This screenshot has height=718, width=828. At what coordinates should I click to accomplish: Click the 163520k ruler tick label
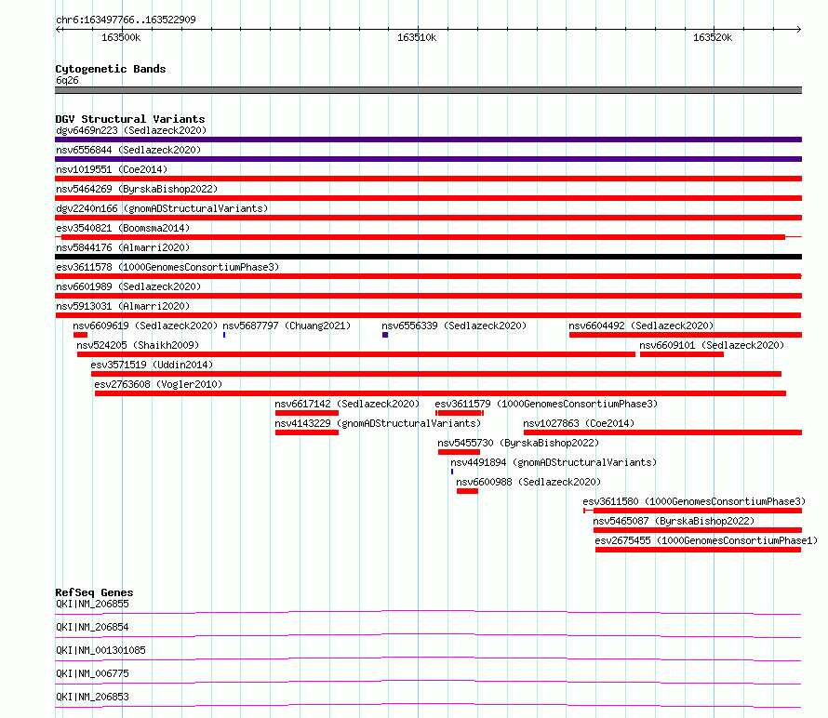tap(713, 37)
